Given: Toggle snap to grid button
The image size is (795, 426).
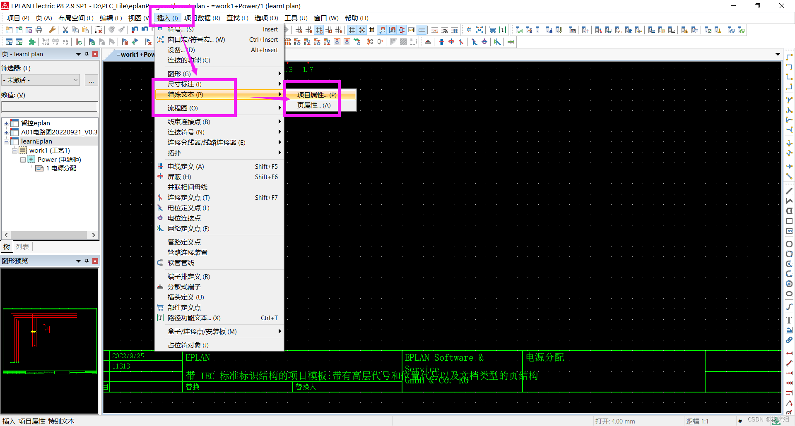Looking at the screenshot, I should 362,30.
